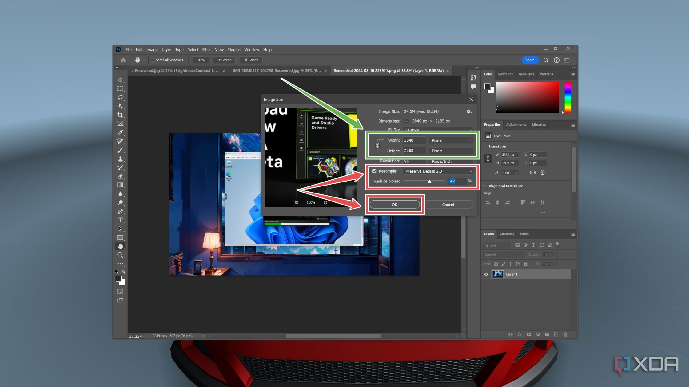Screen dimensions: 689x387
Task: Open Resolution Pixels/Inch dropdown
Action: pos(451,161)
